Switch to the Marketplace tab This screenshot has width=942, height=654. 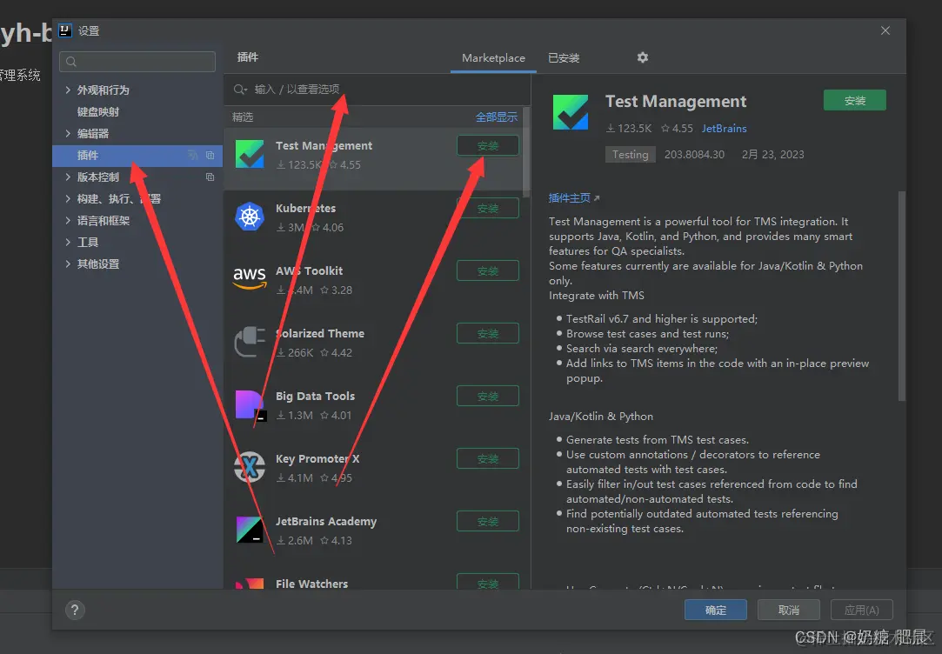[x=493, y=58]
